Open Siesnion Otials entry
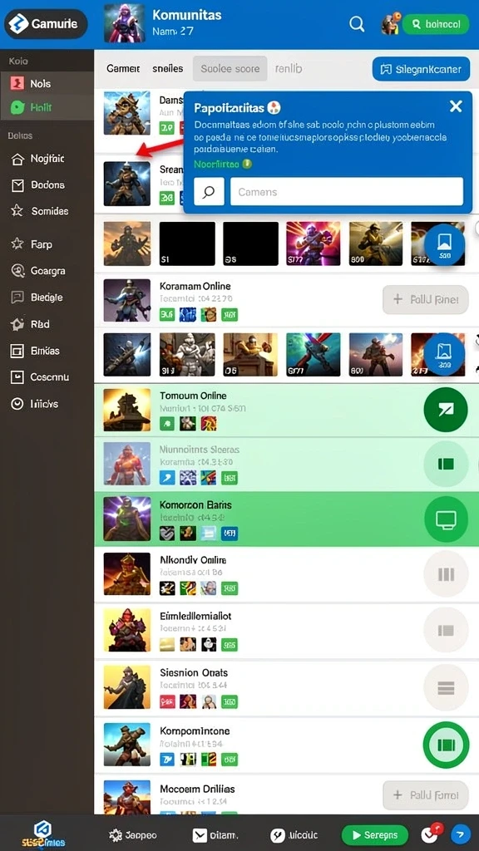479x851 pixels. (x=285, y=687)
